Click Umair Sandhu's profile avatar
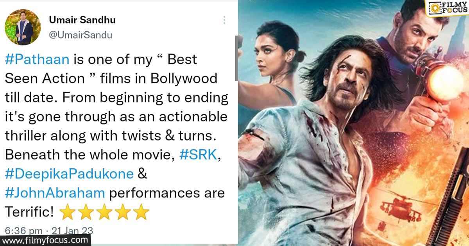The height and width of the screenshot is (246, 469). [23, 27]
